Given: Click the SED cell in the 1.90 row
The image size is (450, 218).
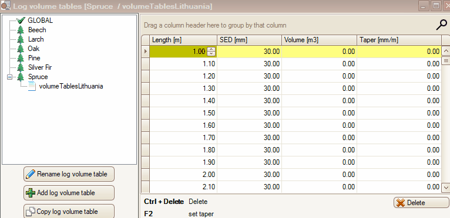Looking at the screenshot, I should [x=249, y=162].
